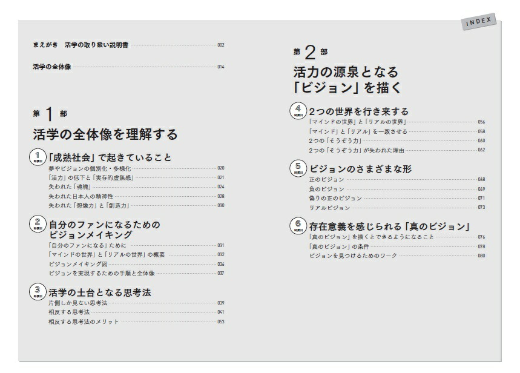Select the 片側しか見ない思考法 entry
Viewport: 520px width, 373px height.
click(77, 302)
